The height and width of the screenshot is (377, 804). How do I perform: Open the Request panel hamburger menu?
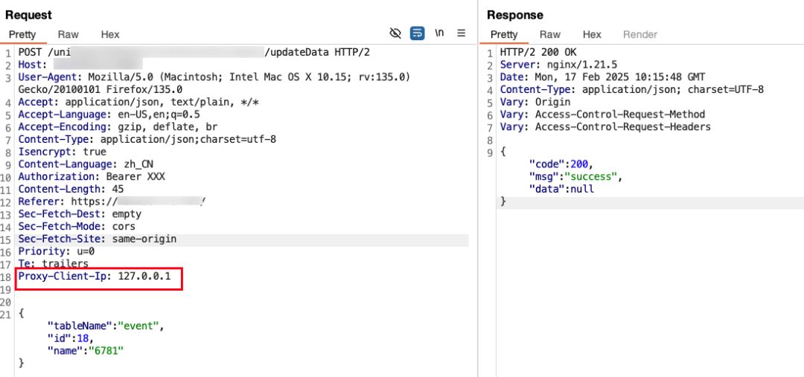(461, 33)
